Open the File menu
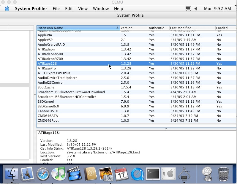The height and width of the screenshot is (184, 237). 56,9
